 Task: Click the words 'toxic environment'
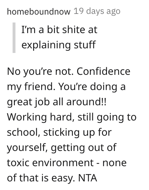click(x=50, y=163)
